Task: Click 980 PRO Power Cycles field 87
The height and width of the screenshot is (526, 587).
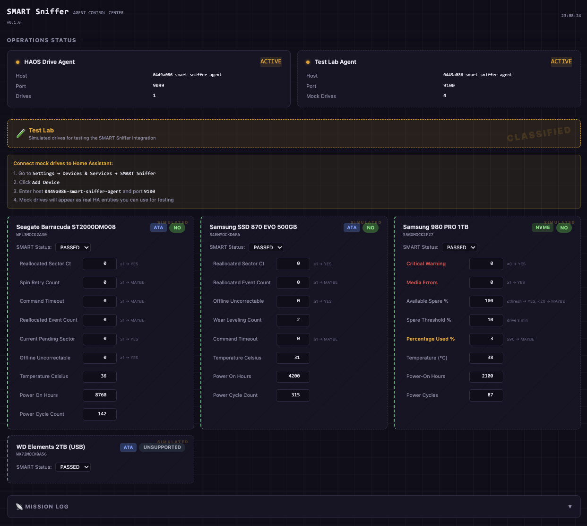Action: pyautogui.click(x=486, y=395)
